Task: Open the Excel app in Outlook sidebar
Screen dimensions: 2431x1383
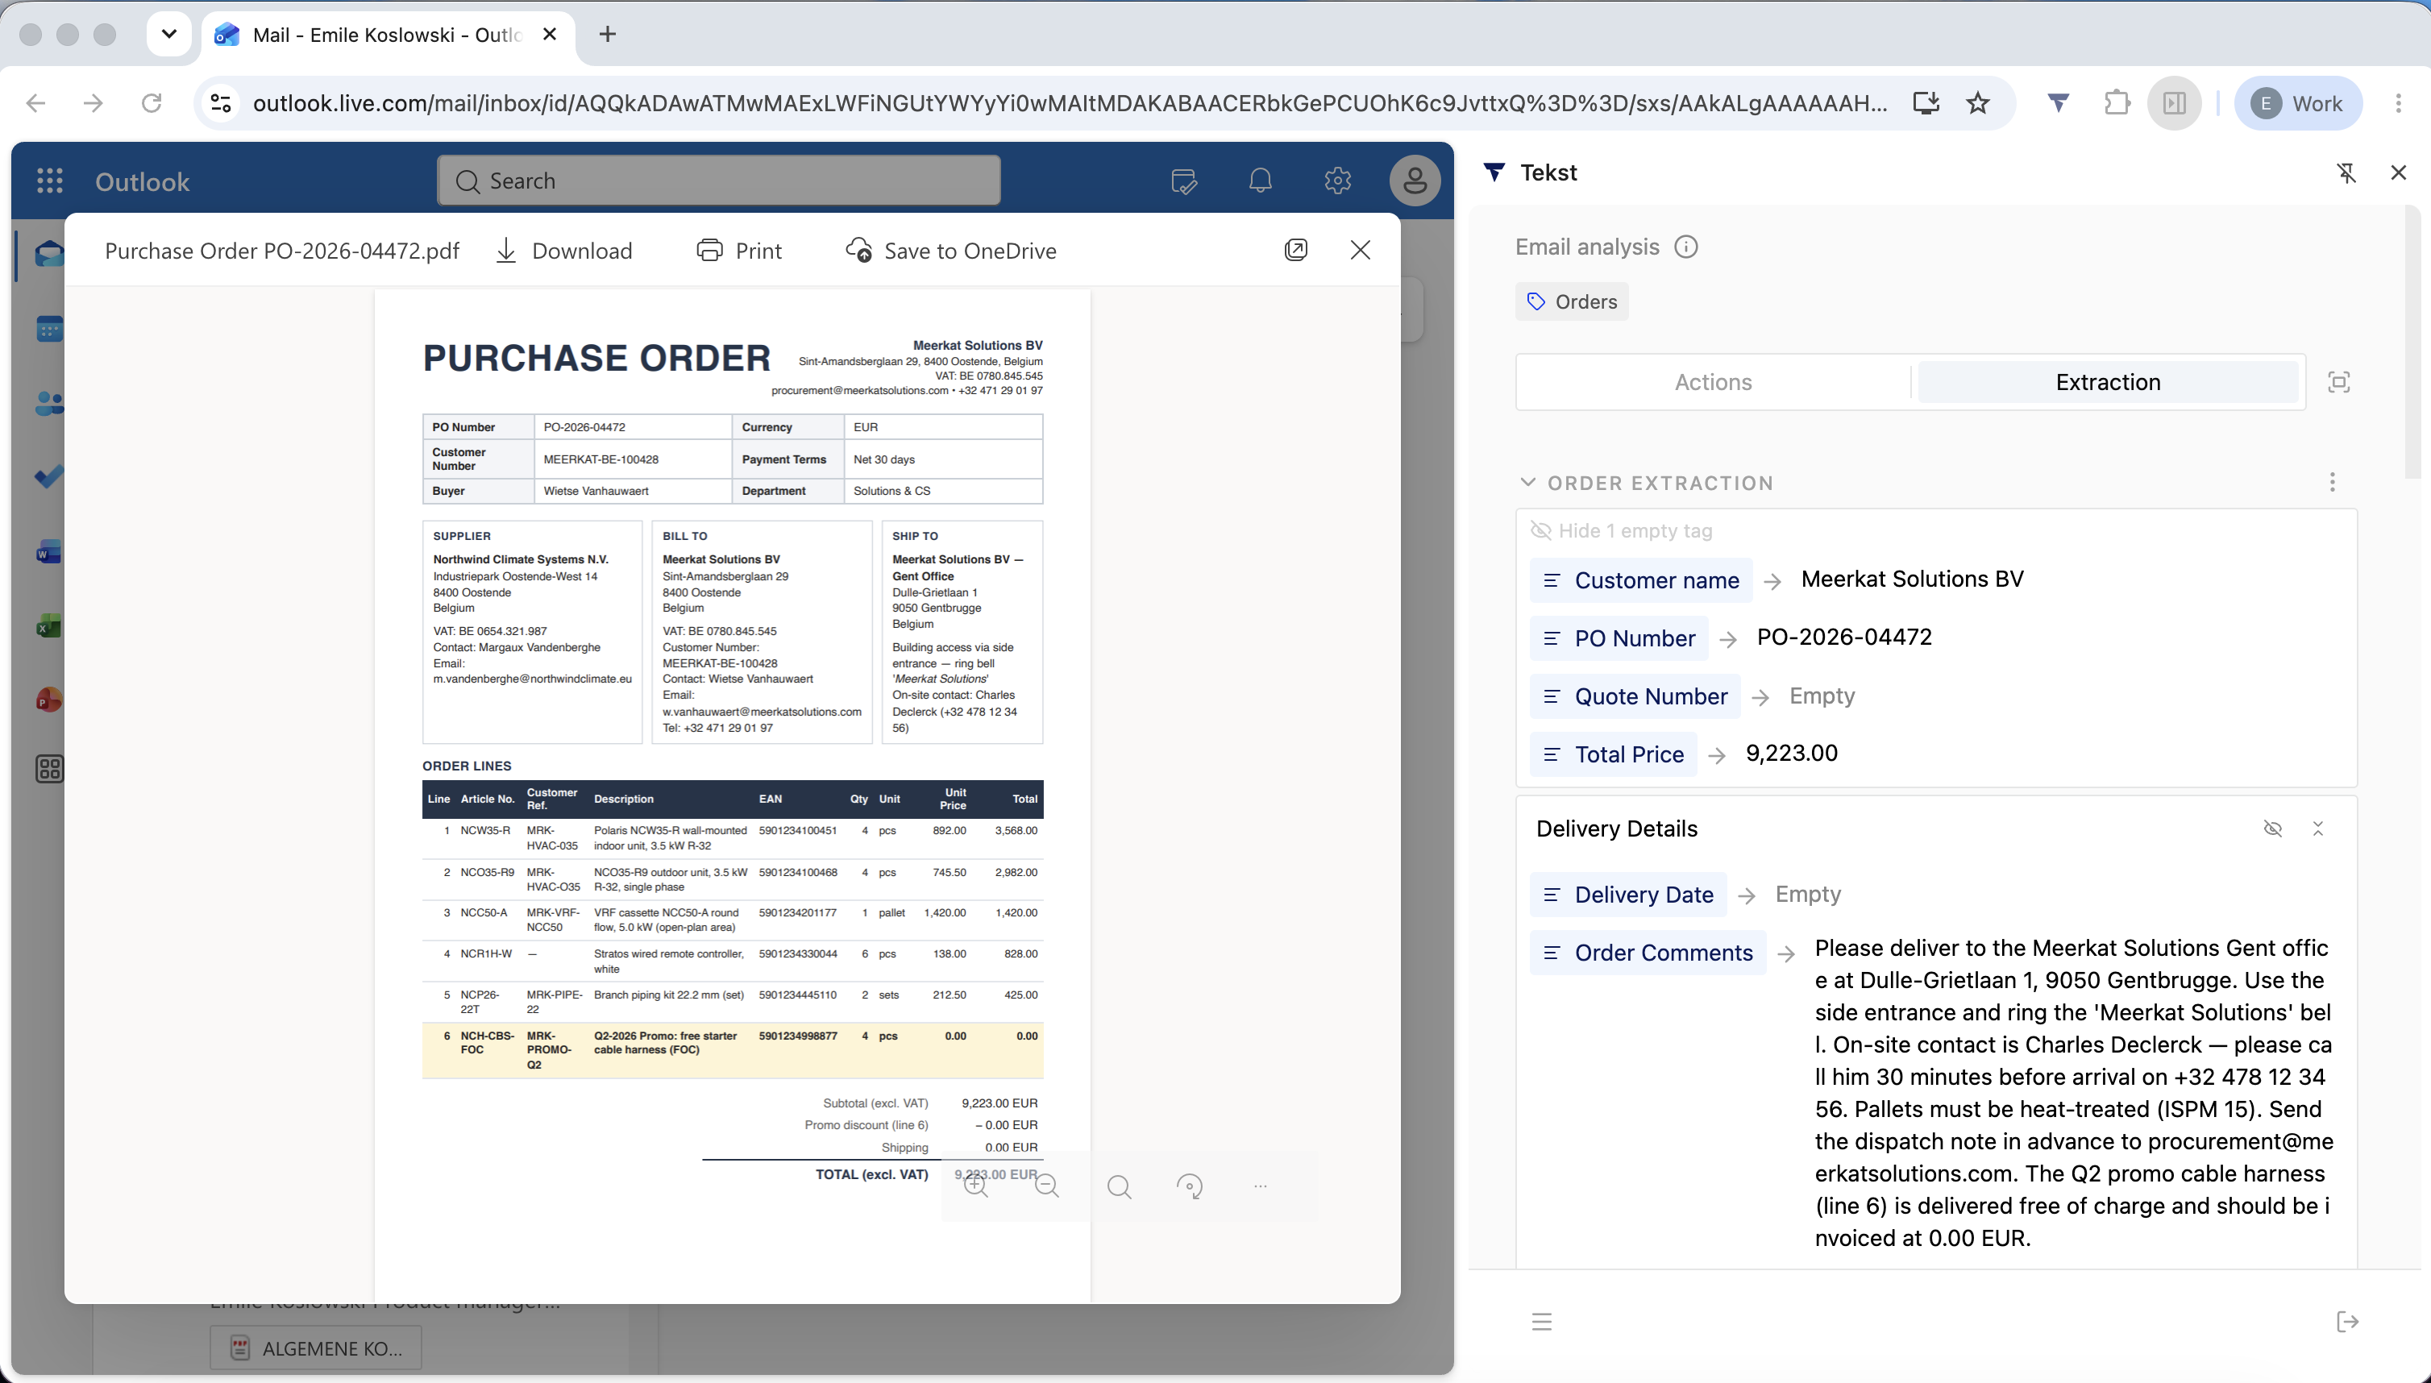Action: point(48,626)
